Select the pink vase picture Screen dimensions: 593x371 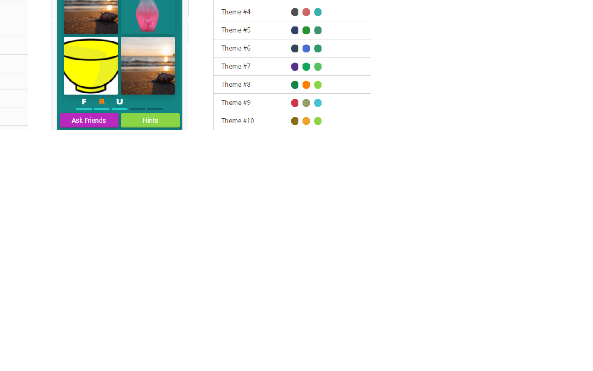click(148, 17)
